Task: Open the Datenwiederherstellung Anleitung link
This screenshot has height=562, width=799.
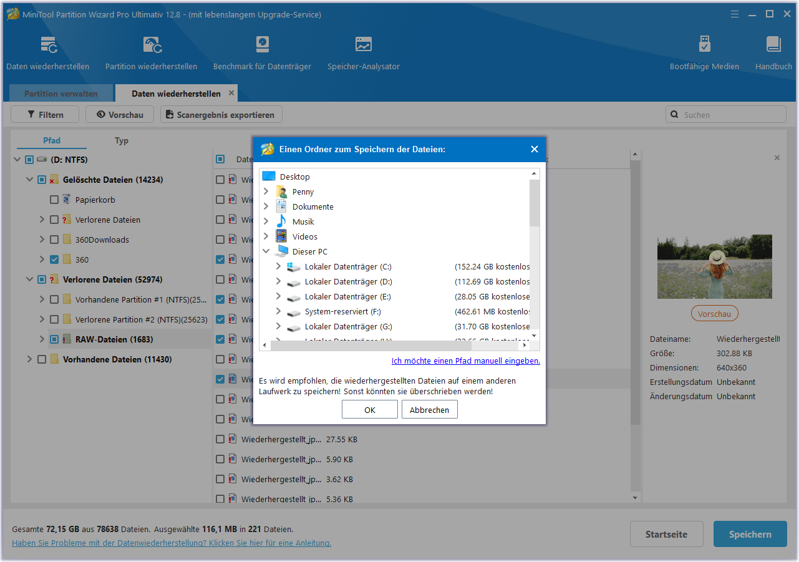Action: tap(172, 543)
